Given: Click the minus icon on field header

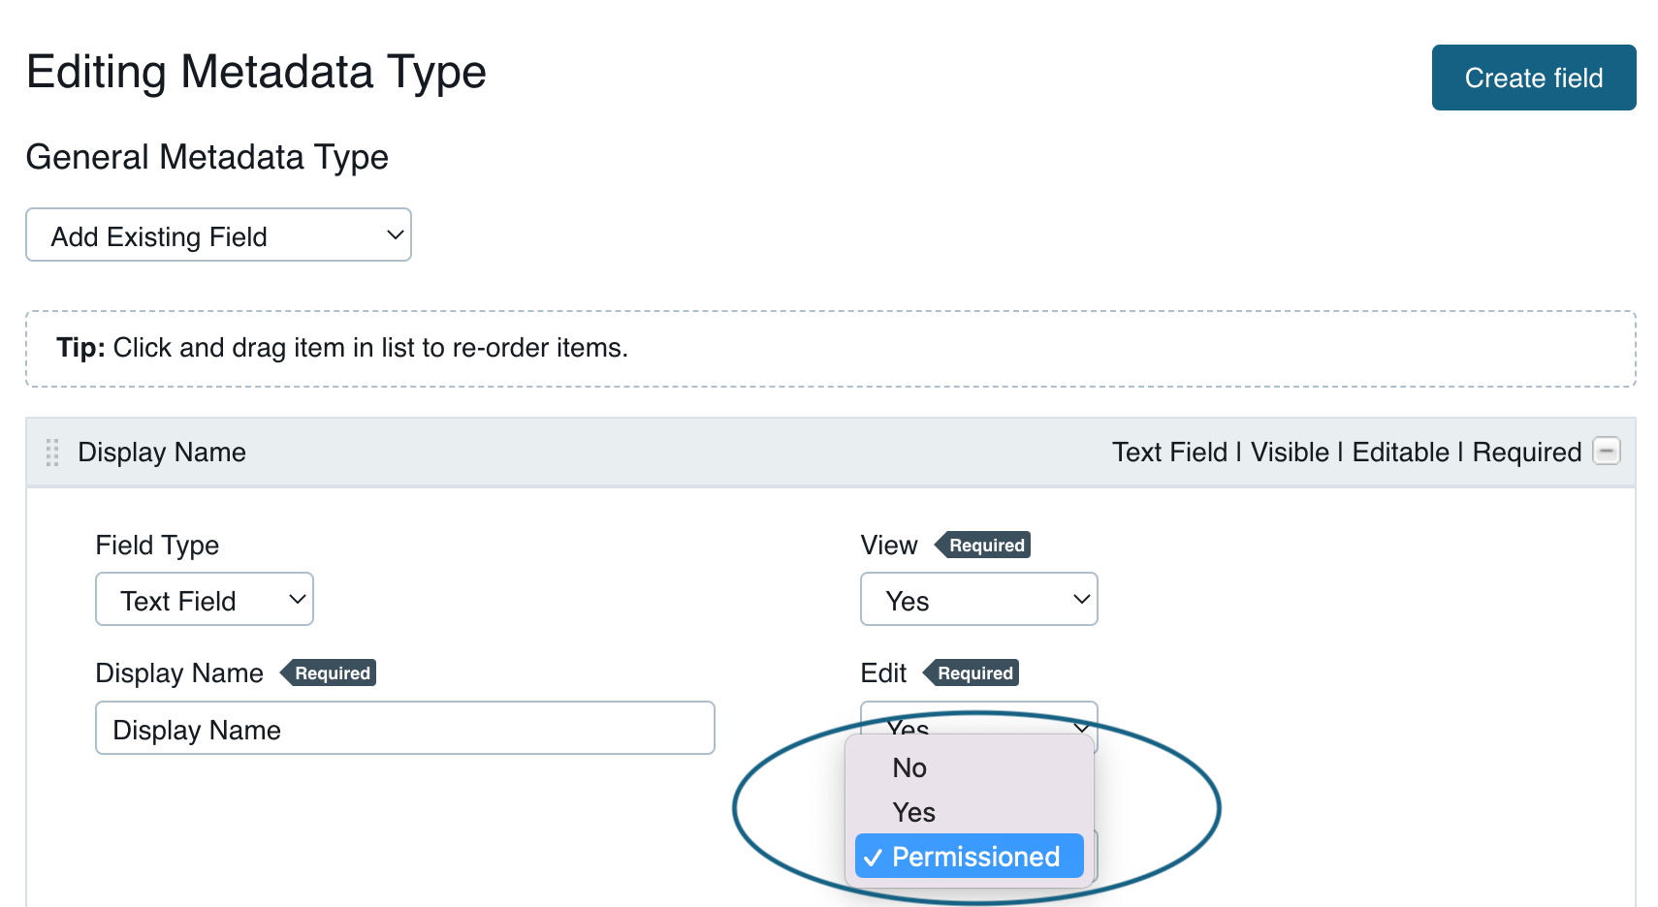Looking at the screenshot, I should click(1607, 452).
